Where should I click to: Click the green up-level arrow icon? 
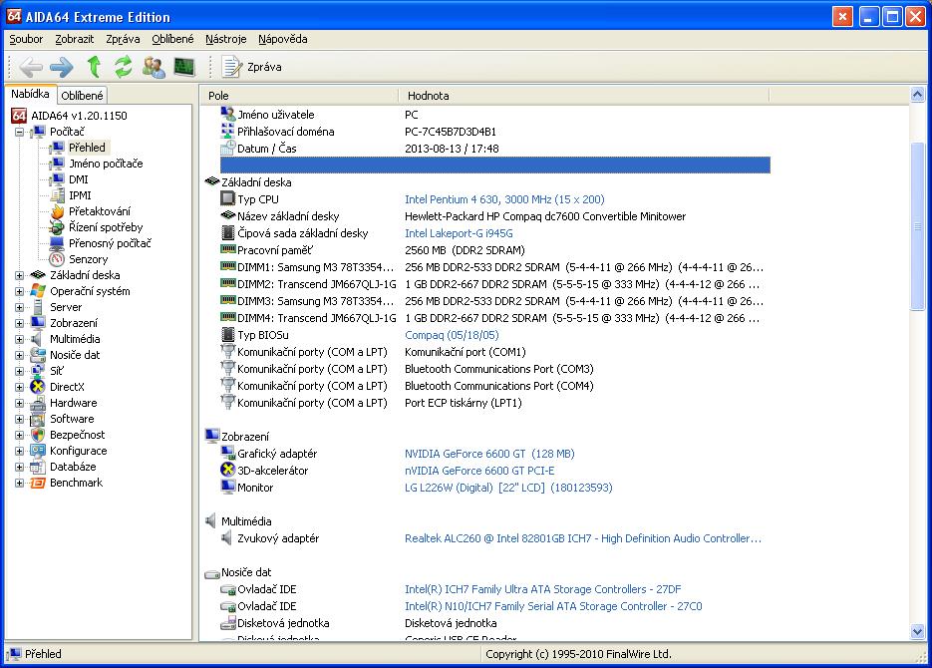coord(94,67)
